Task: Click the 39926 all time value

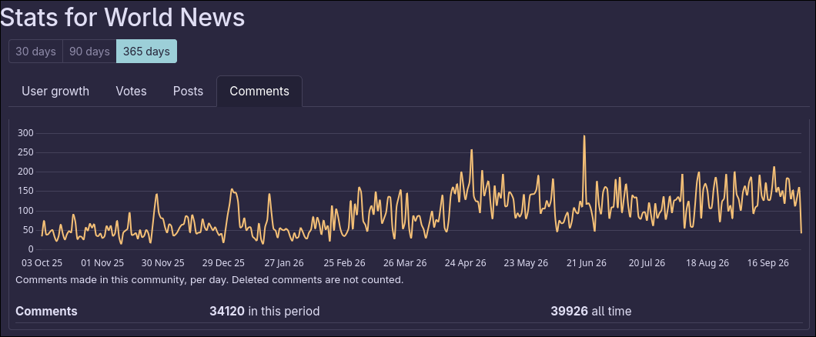Action: (x=591, y=312)
